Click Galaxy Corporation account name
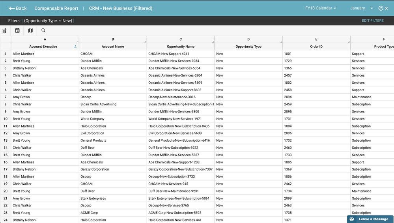Screen dimensions: 394x223 click(x=113, y=169)
